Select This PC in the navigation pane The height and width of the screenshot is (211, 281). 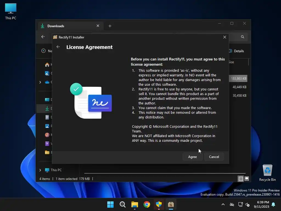pos(56,170)
